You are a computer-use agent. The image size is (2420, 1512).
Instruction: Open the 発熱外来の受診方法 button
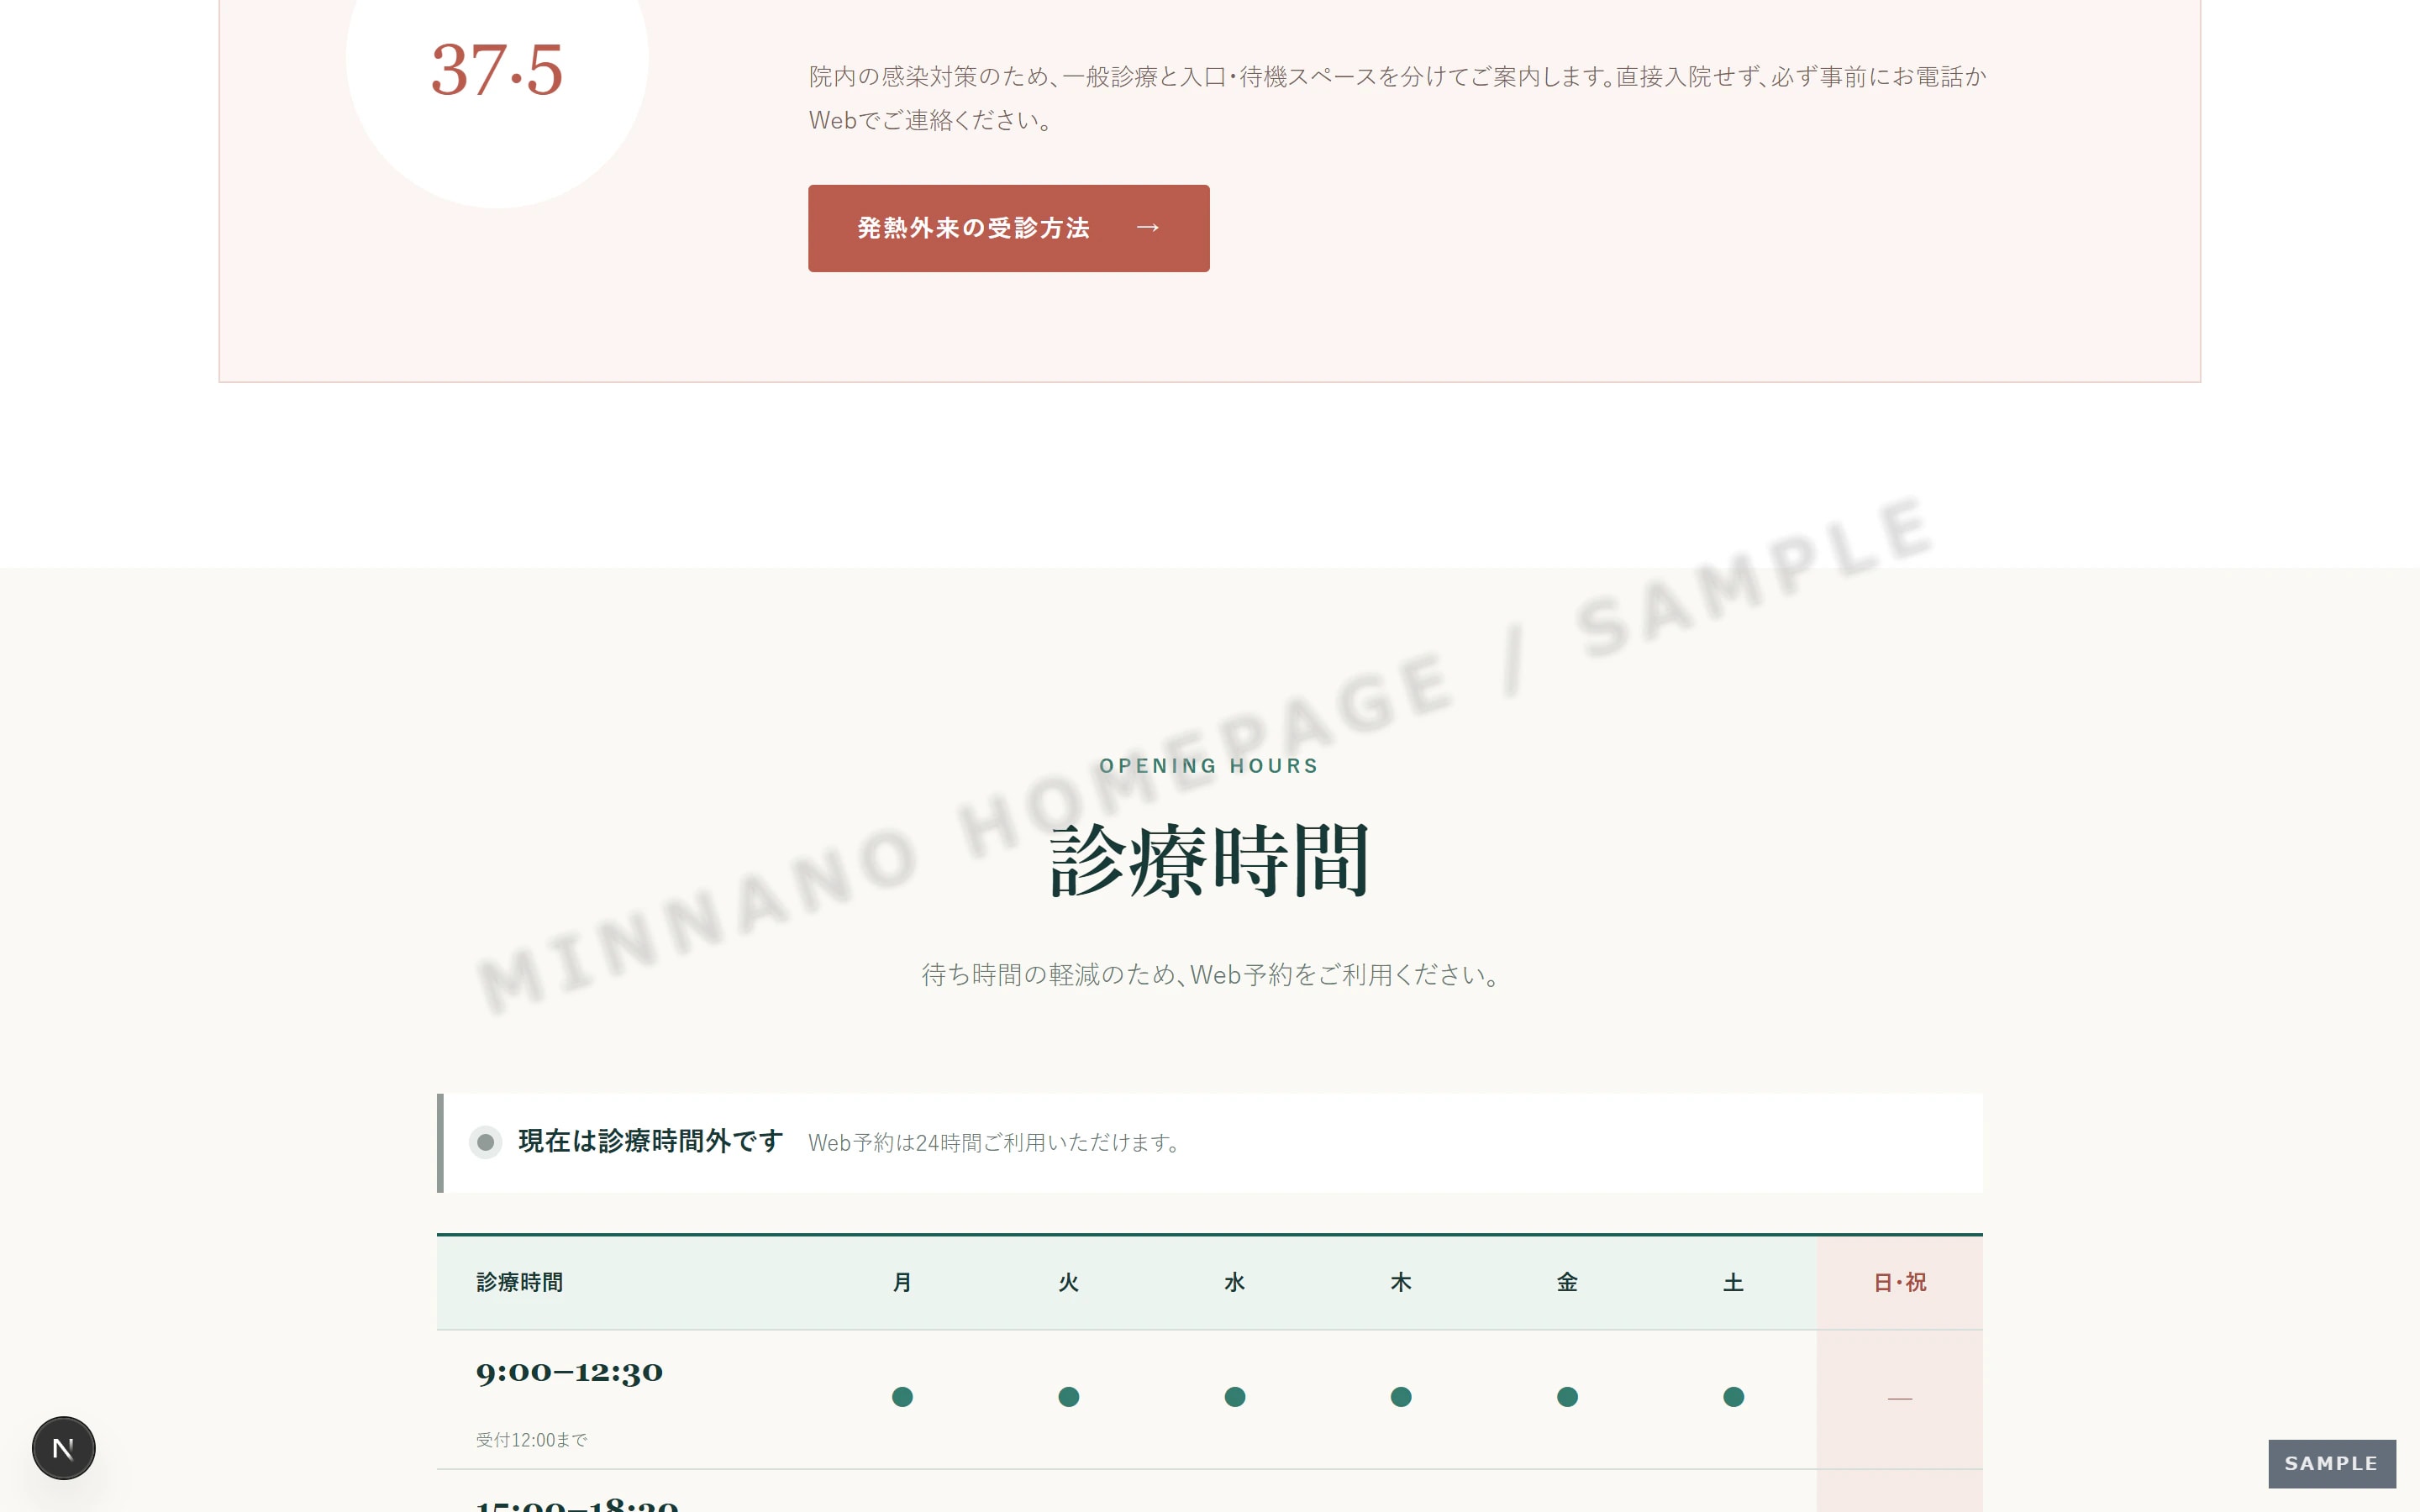coord(1008,228)
